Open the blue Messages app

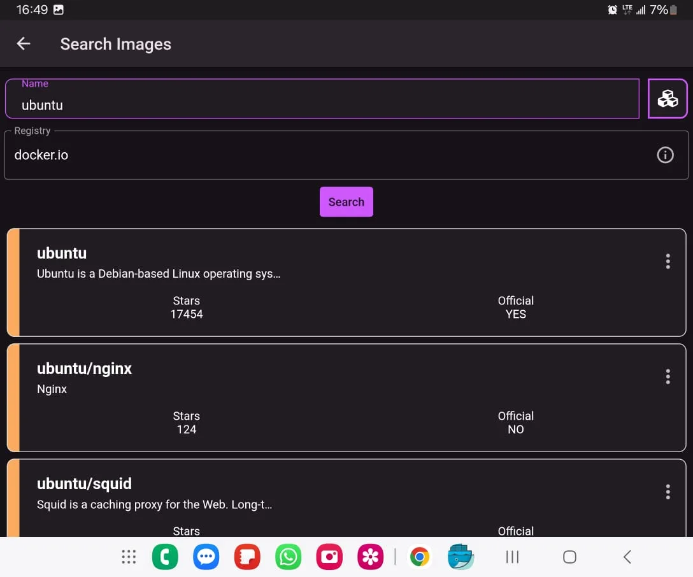pyautogui.click(x=206, y=557)
